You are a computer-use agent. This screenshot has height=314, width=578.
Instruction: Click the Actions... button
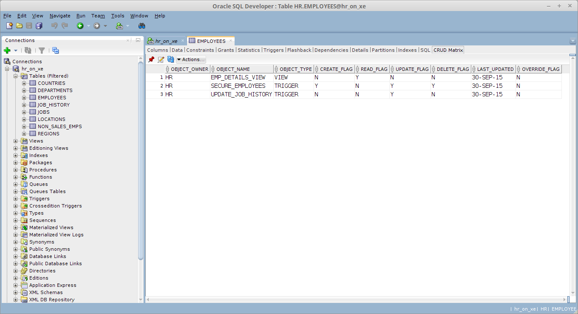[191, 59]
